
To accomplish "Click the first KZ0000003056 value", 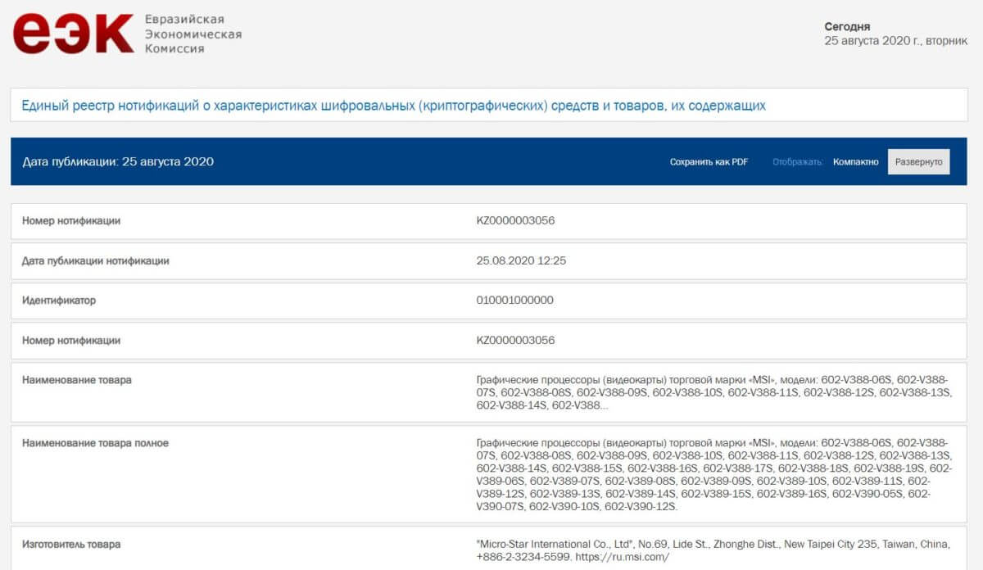I will (515, 221).
